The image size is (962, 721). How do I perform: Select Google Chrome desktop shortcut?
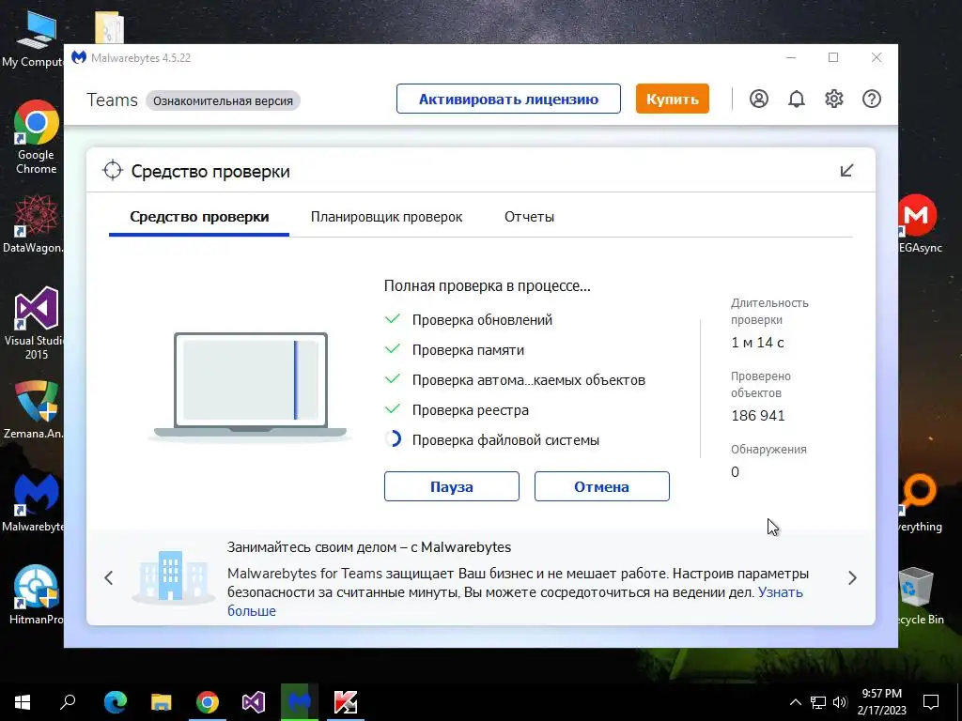coord(36,137)
